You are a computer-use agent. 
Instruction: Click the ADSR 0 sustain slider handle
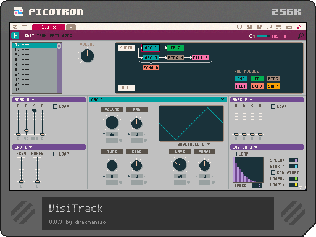point(34,110)
